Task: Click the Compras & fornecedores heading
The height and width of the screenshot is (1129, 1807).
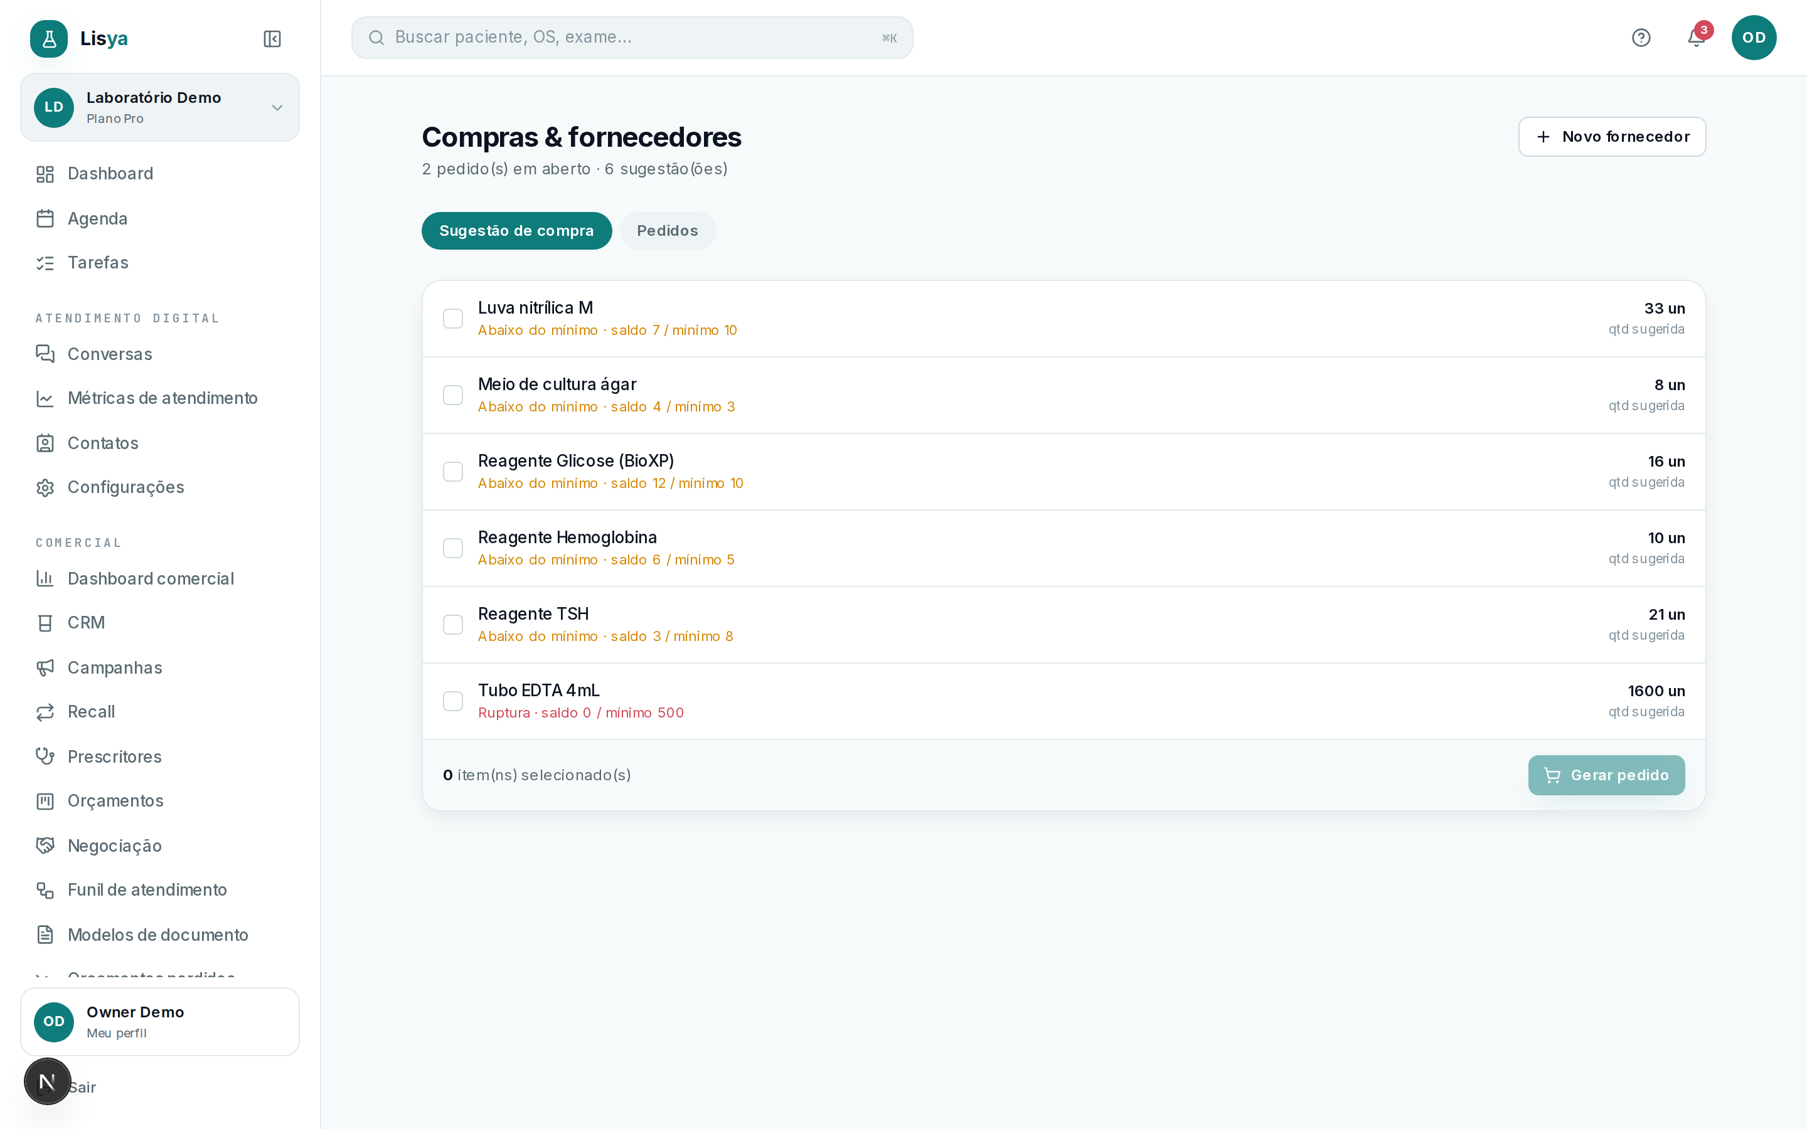Action: pos(581,137)
